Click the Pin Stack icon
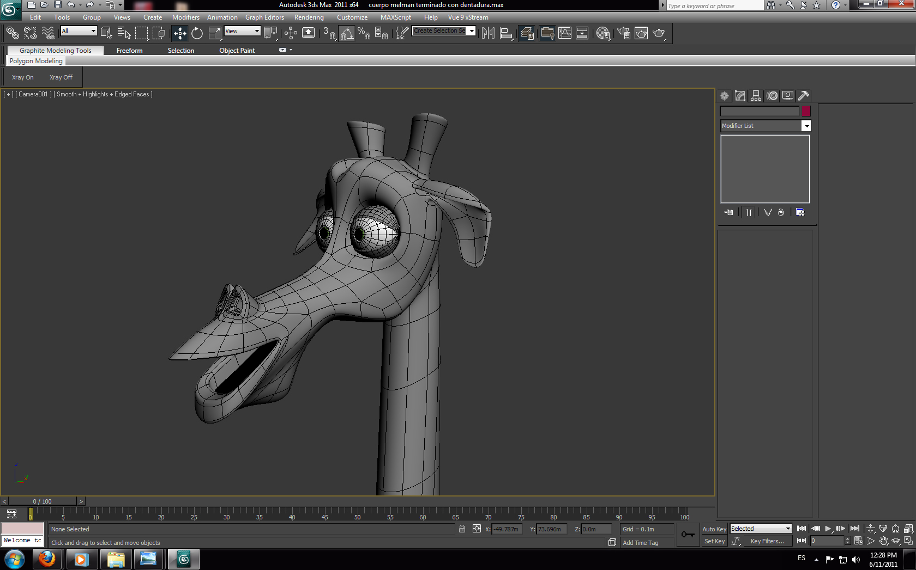The width and height of the screenshot is (916, 570). (x=728, y=212)
